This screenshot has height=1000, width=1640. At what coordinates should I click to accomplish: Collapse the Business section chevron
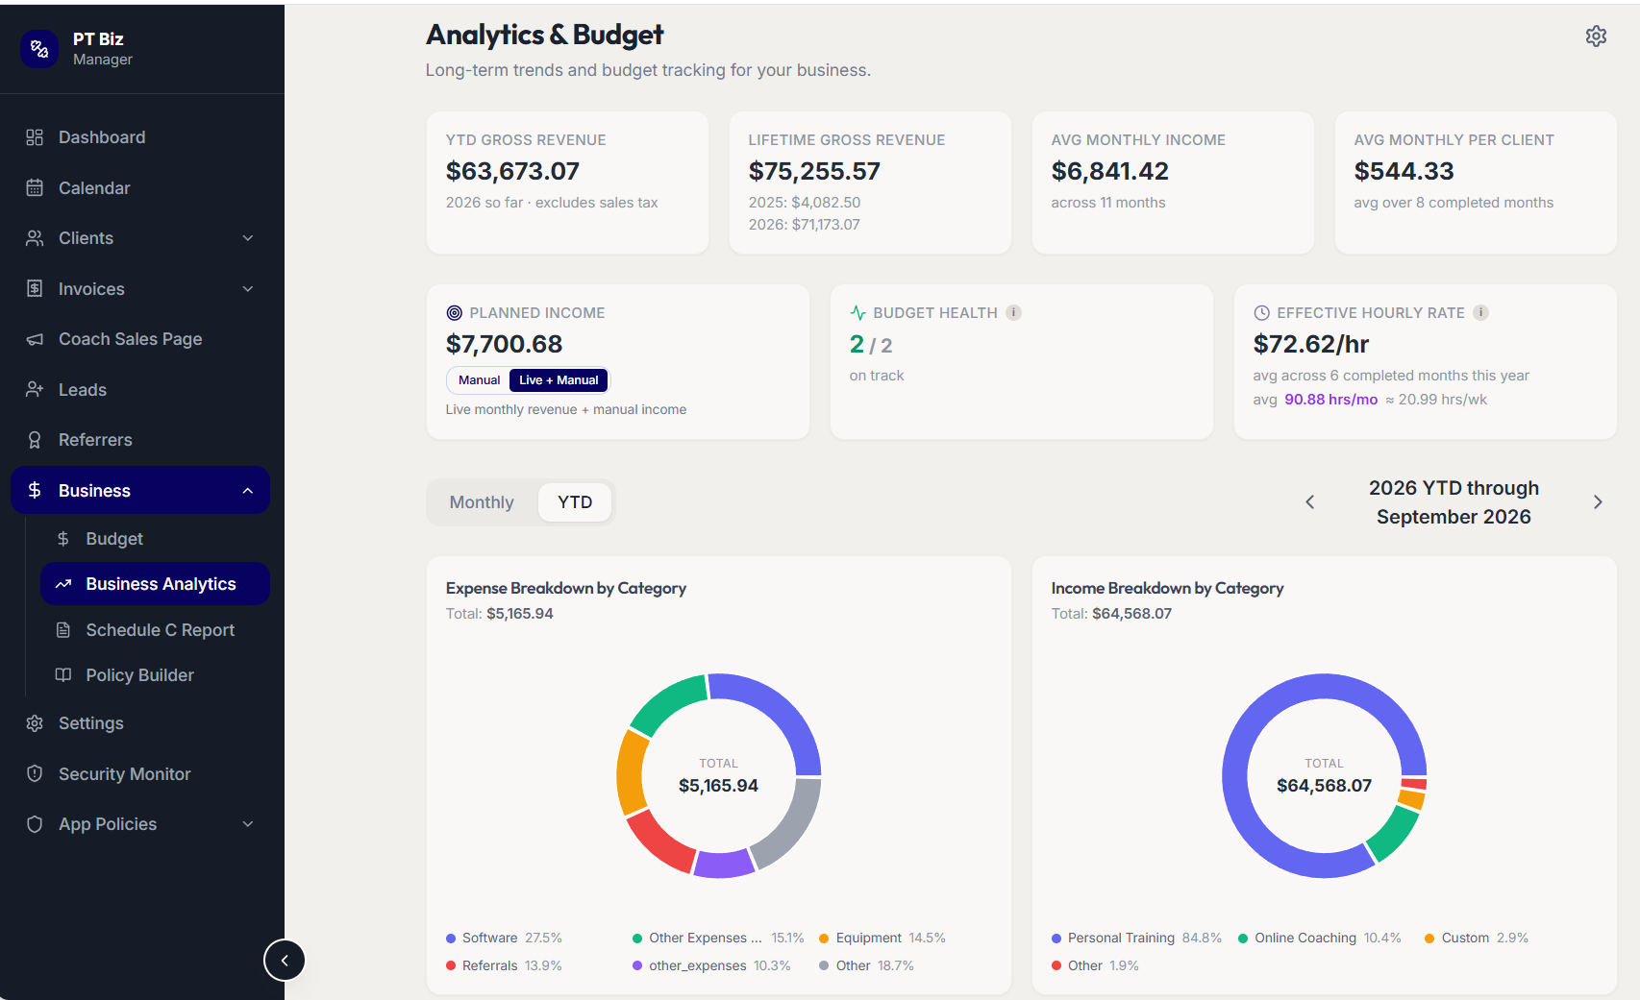click(x=248, y=491)
